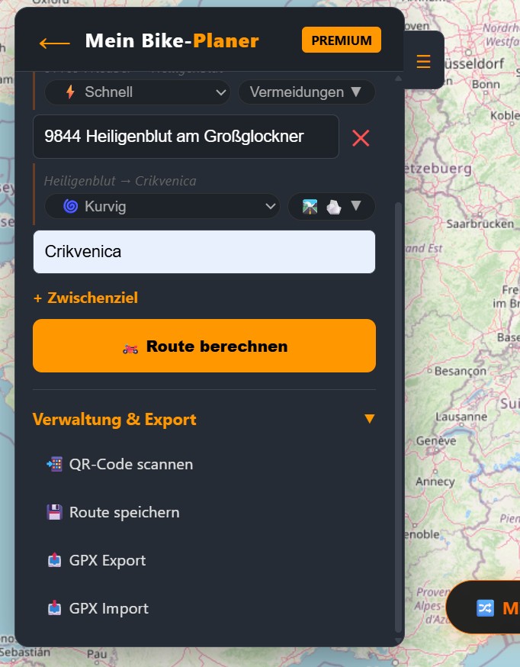520x667 pixels.
Task: Click into the Crikvenica destination field
Action: tap(204, 252)
